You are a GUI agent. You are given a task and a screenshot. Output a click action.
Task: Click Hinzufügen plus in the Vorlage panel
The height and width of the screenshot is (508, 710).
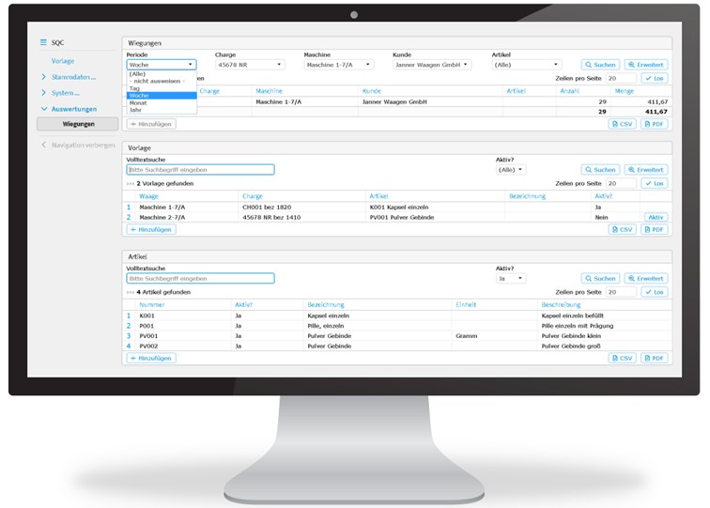pyautogui.click(x=151, y=229)
